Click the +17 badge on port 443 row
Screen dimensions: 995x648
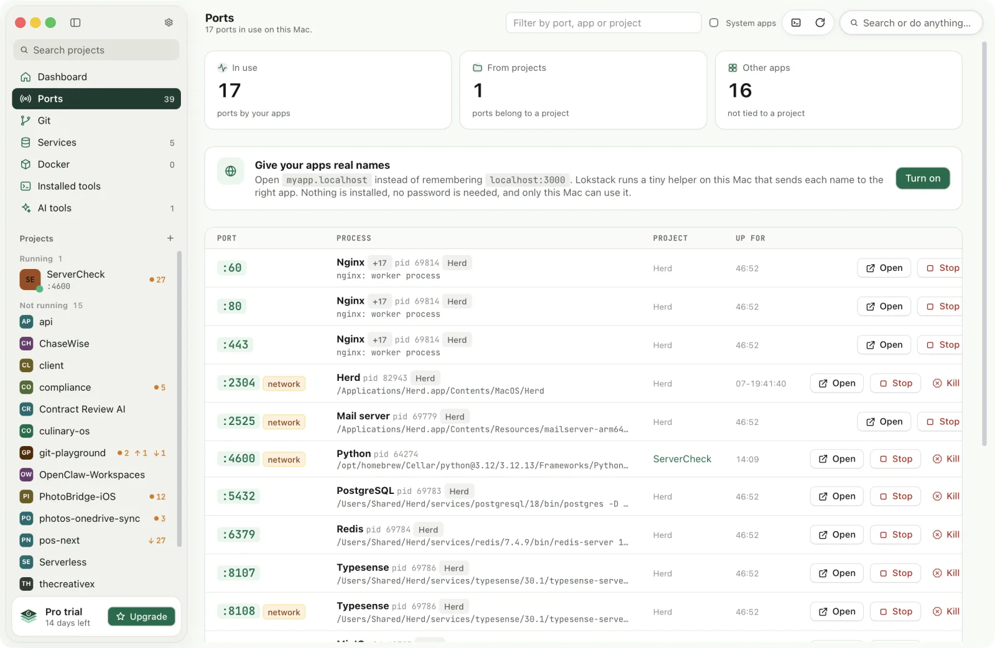click(379, 340)
